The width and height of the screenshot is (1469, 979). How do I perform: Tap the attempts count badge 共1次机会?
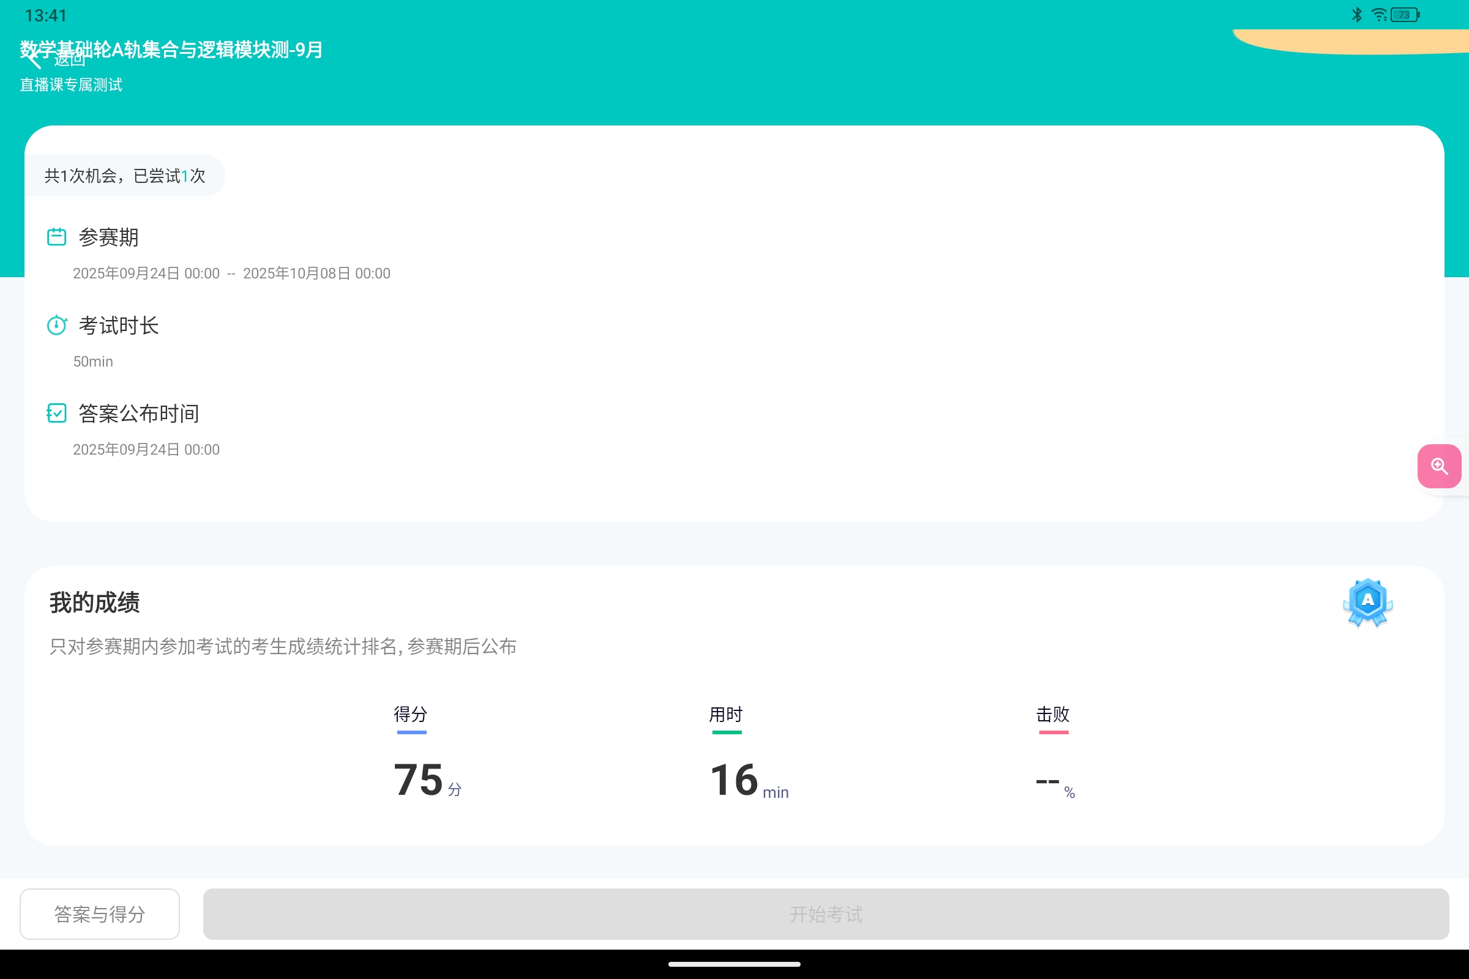click(x=124, y=176)
